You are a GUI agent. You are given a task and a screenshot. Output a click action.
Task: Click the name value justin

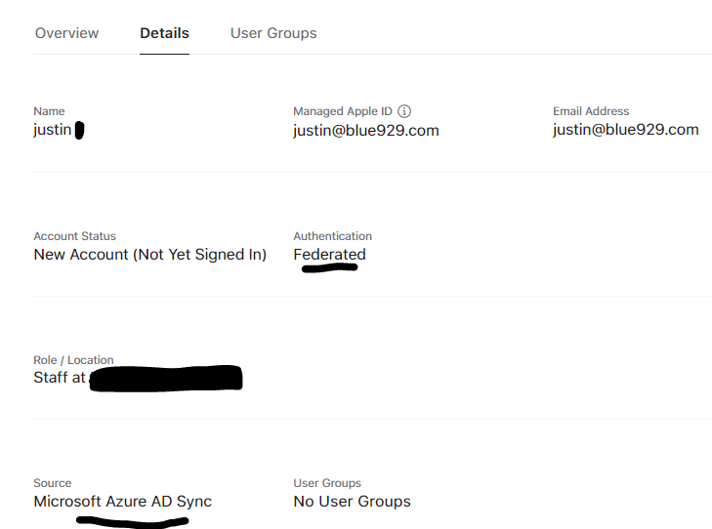click(x=53, y=130)
